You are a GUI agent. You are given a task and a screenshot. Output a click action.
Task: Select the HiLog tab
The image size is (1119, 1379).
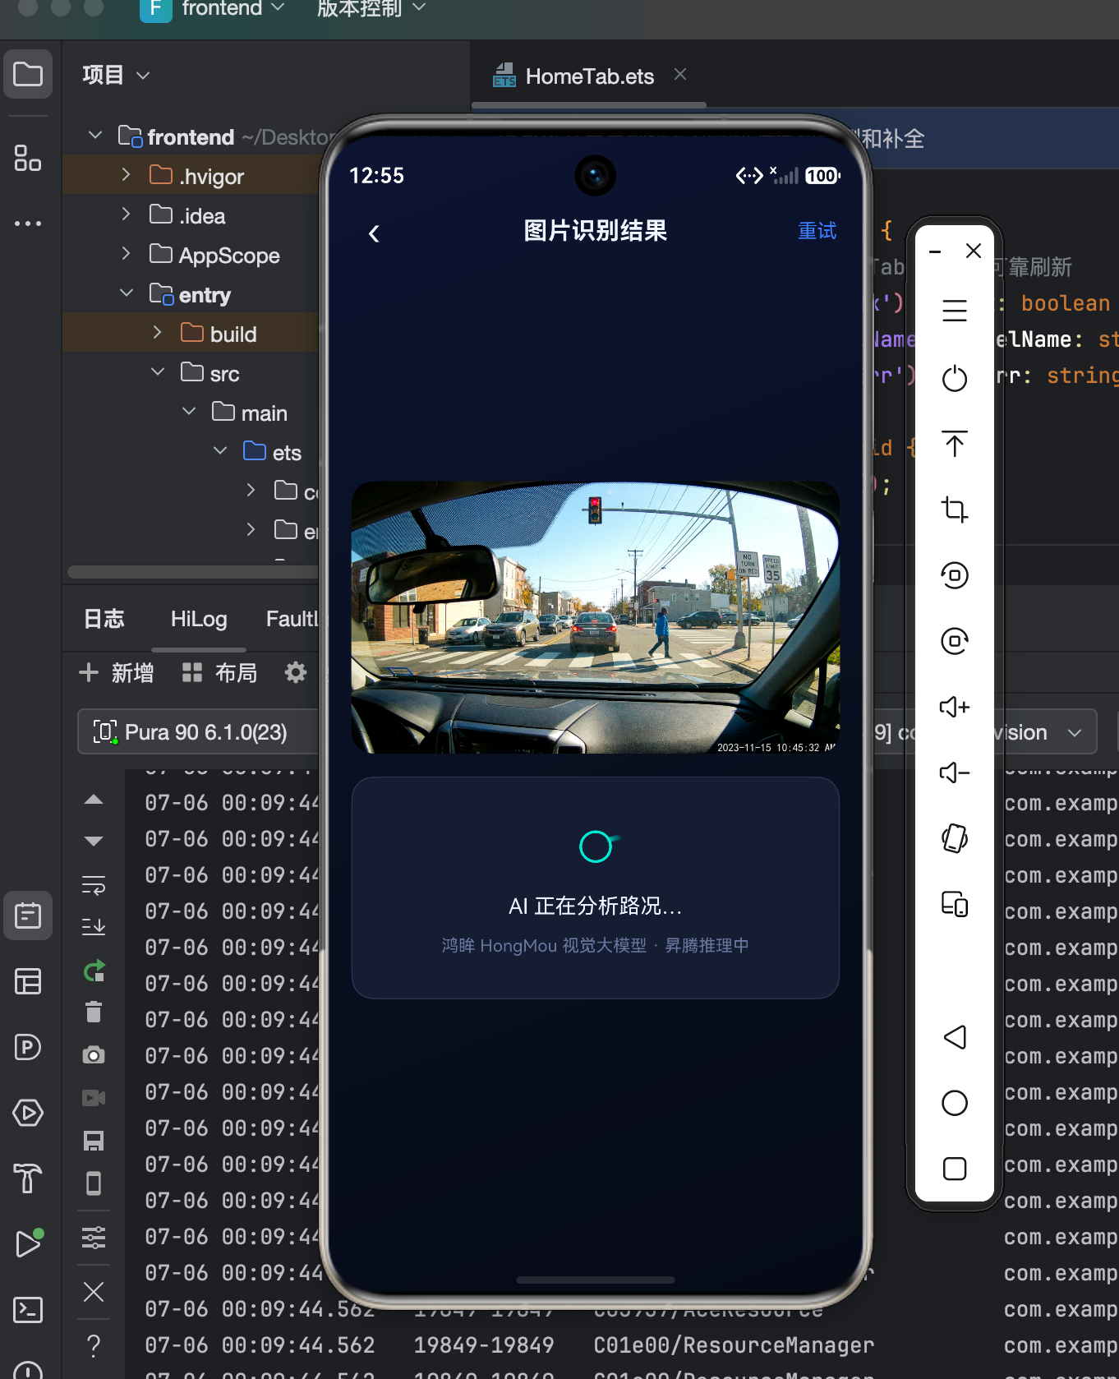[199, 619]
